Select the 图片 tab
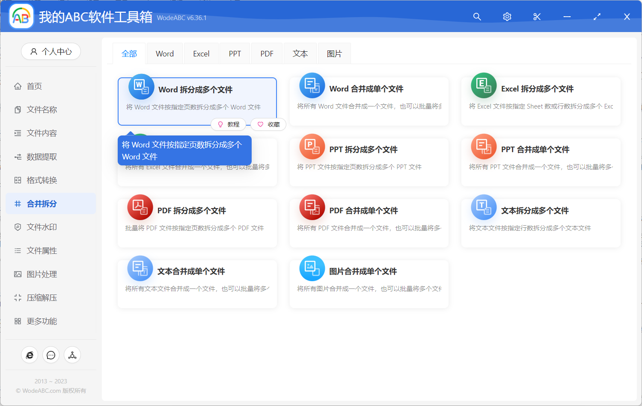 334,53
